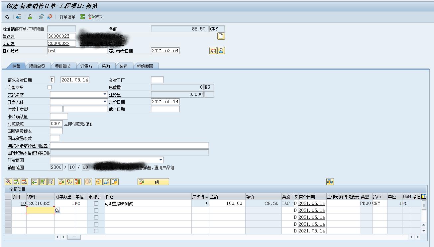This screenshot has height=247, width=434.
Task: Open the partner person icon in the top toolbar
Action: (x=30, y=17)
